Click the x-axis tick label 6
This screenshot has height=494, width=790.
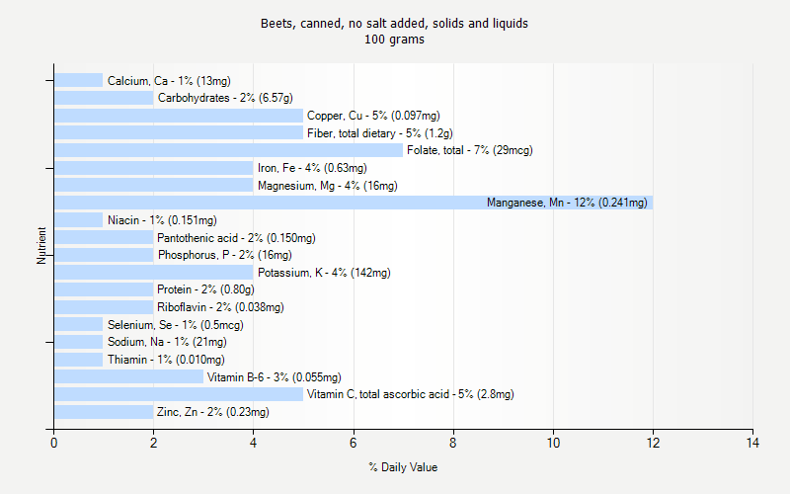[354, 443]
